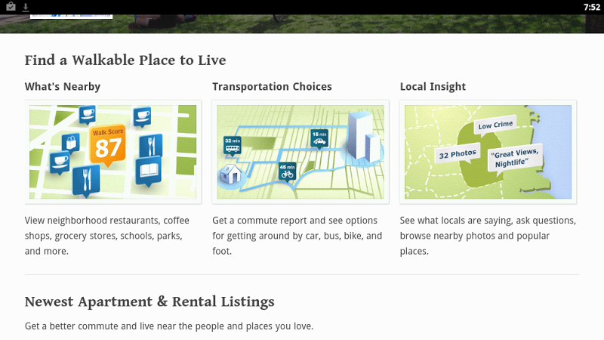Open the Transportation Choices map illustration
604x340 pixels.
(x=300, y=152)
